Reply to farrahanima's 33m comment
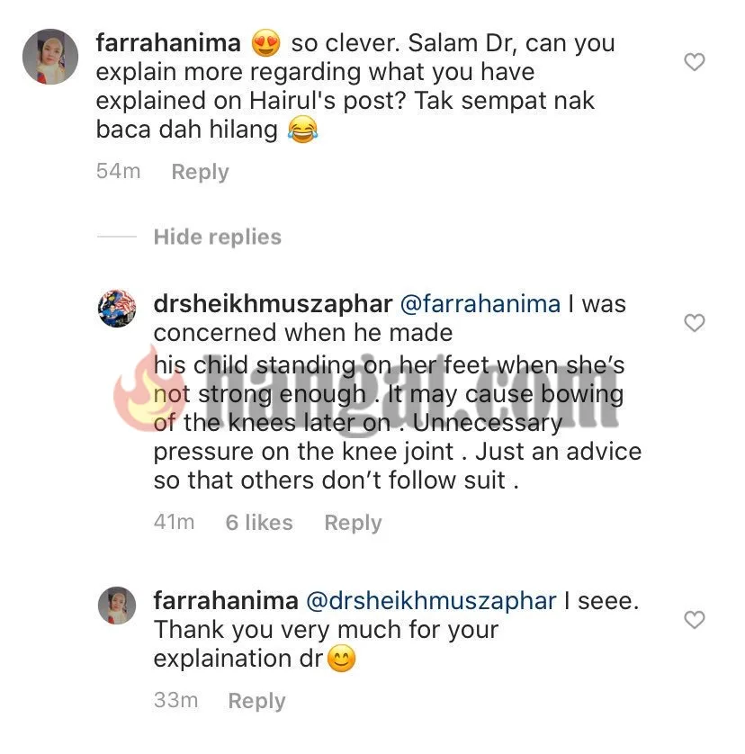The height and width of the screenshot is (754, 745). [x=256, y=701]
